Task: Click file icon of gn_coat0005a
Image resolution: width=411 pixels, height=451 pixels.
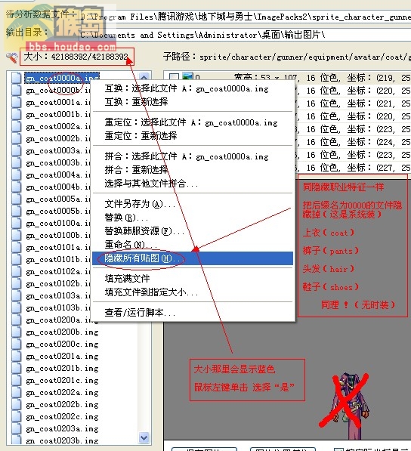Action: point(16,199)
